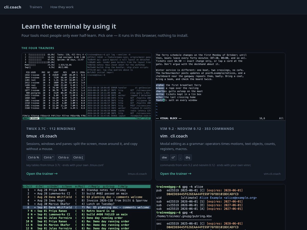The height and width of the screenshot is (230, 307).
Task: Select the Ctrl-b " key chip
Action: (49, 157)
